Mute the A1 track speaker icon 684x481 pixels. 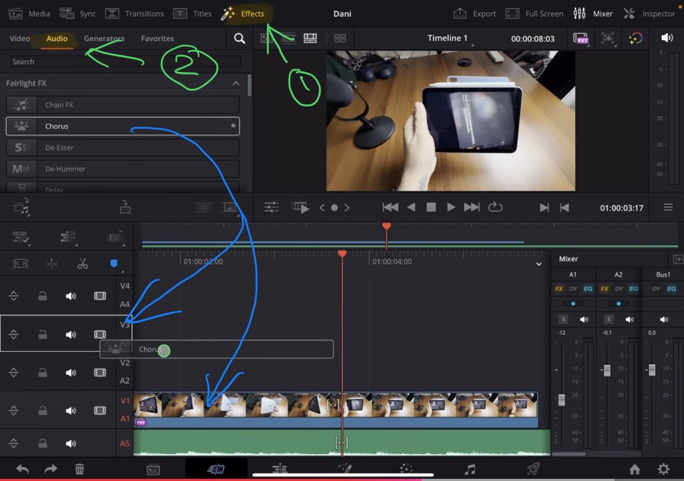tap(70, 410)
